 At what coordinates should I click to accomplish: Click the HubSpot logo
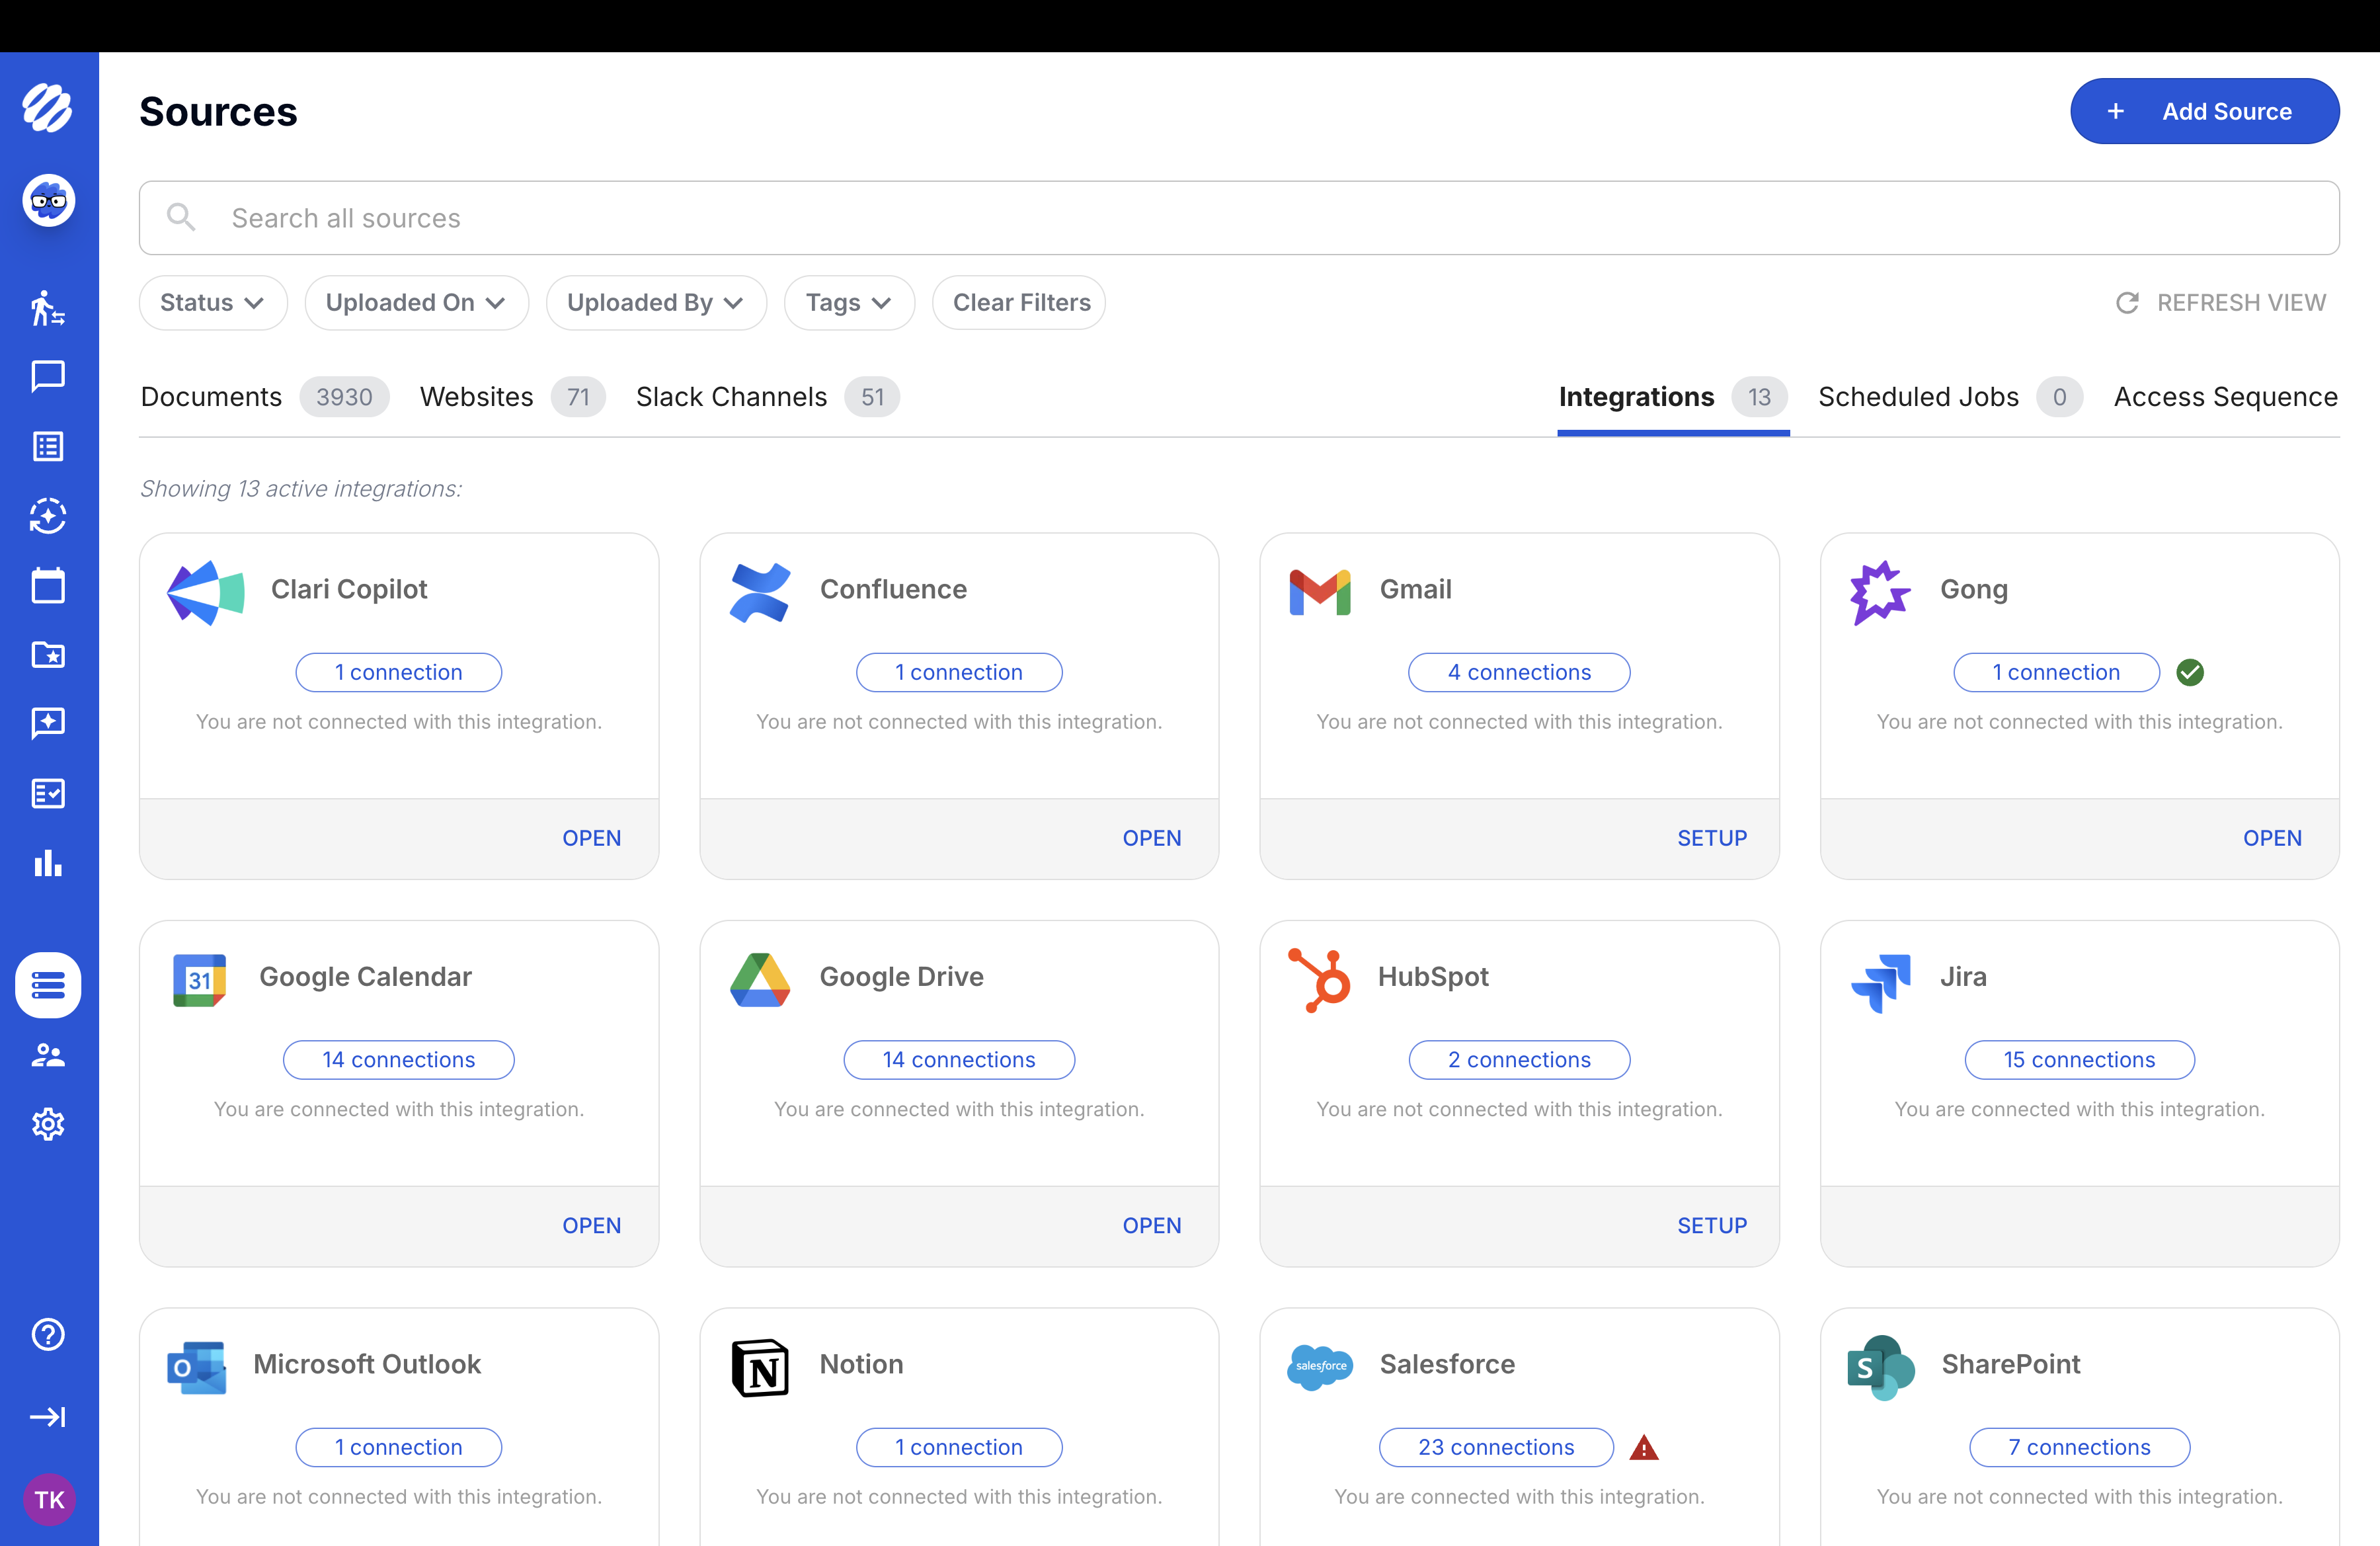coord(1319,980)
